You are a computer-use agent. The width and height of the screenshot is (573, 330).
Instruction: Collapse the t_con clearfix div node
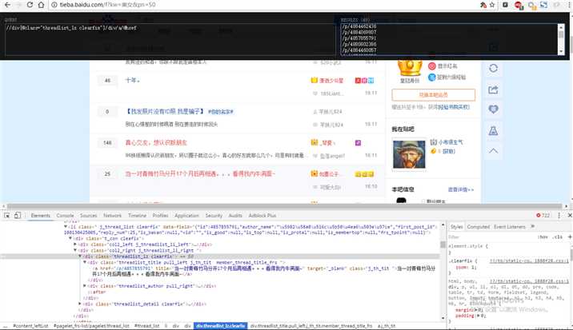[70, 238]
